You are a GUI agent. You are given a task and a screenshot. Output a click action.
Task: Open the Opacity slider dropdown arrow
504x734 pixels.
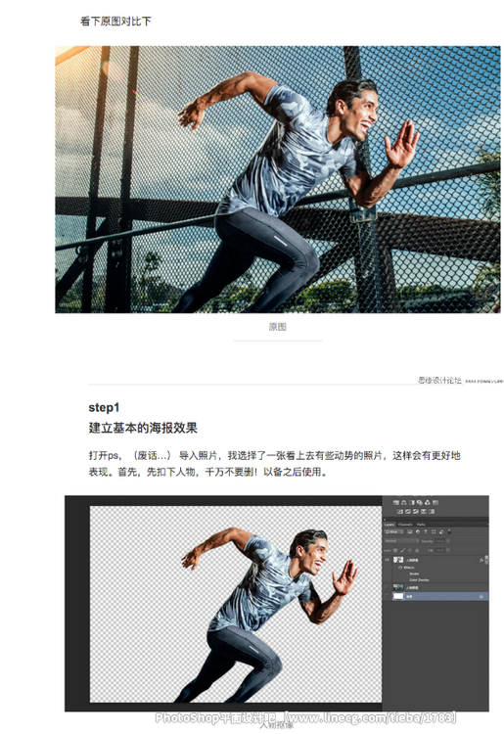click(448, 540)
